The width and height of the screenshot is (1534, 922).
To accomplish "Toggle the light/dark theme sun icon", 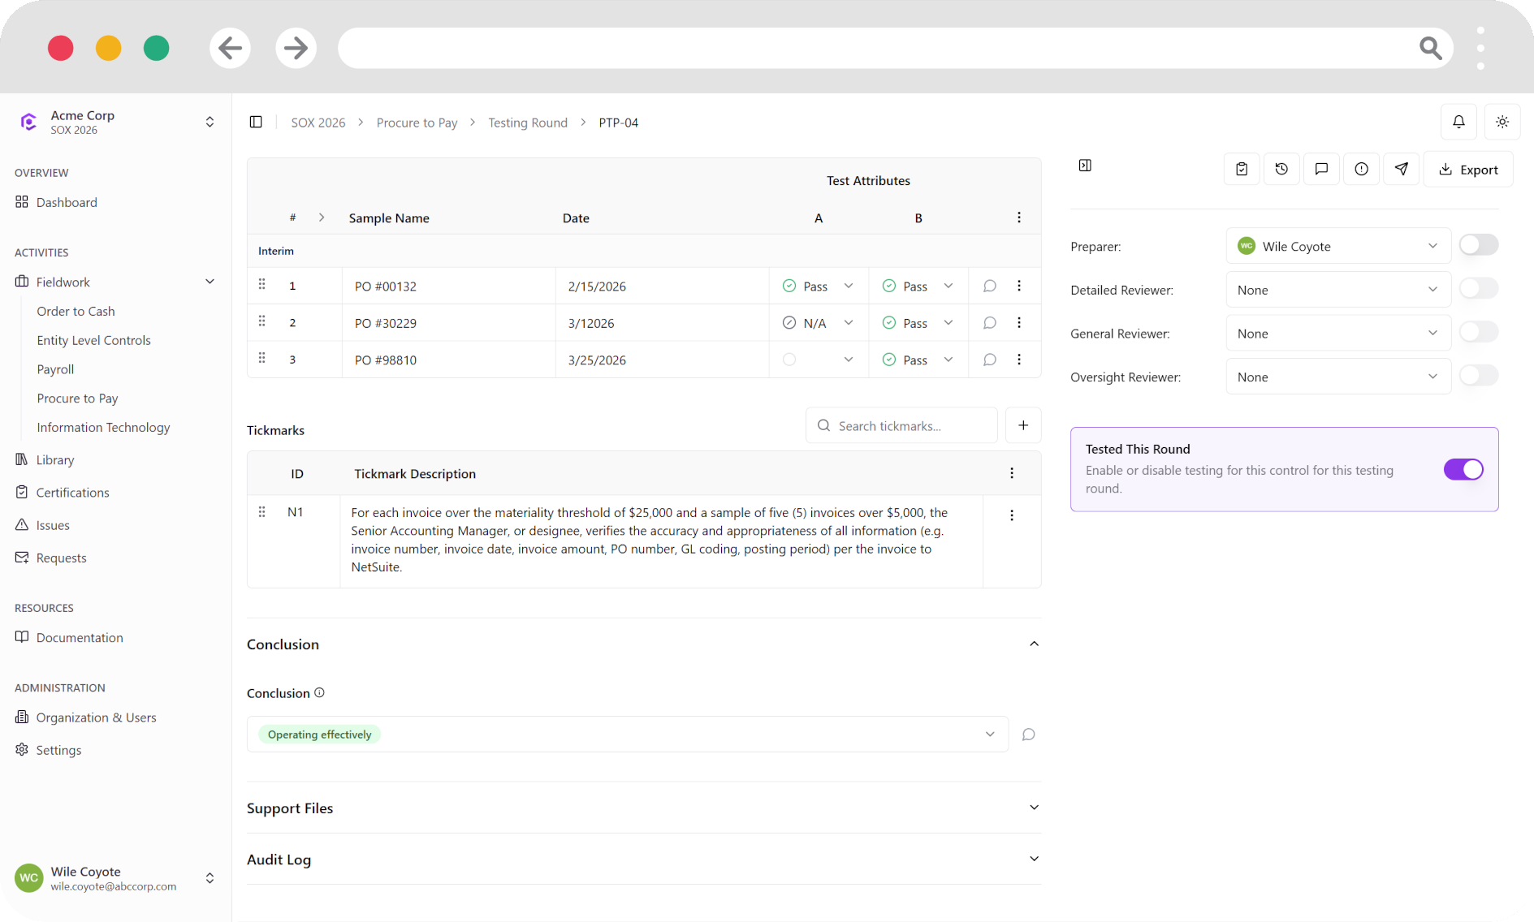I will (1502, 122).
